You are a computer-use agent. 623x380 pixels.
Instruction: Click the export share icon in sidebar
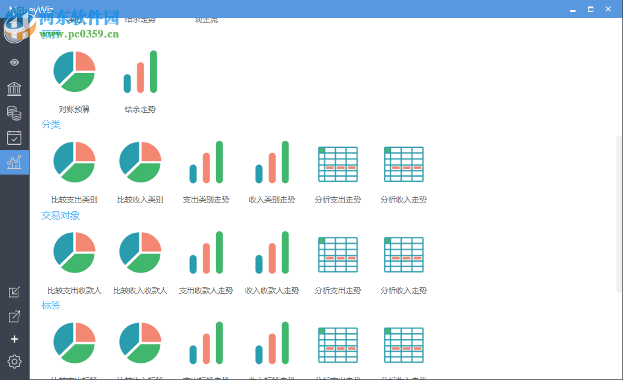pos(14,316)
